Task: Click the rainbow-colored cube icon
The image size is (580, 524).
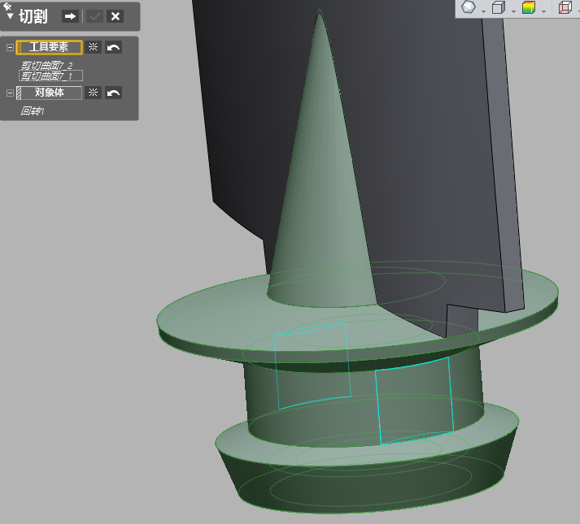Action: point(529,8)
